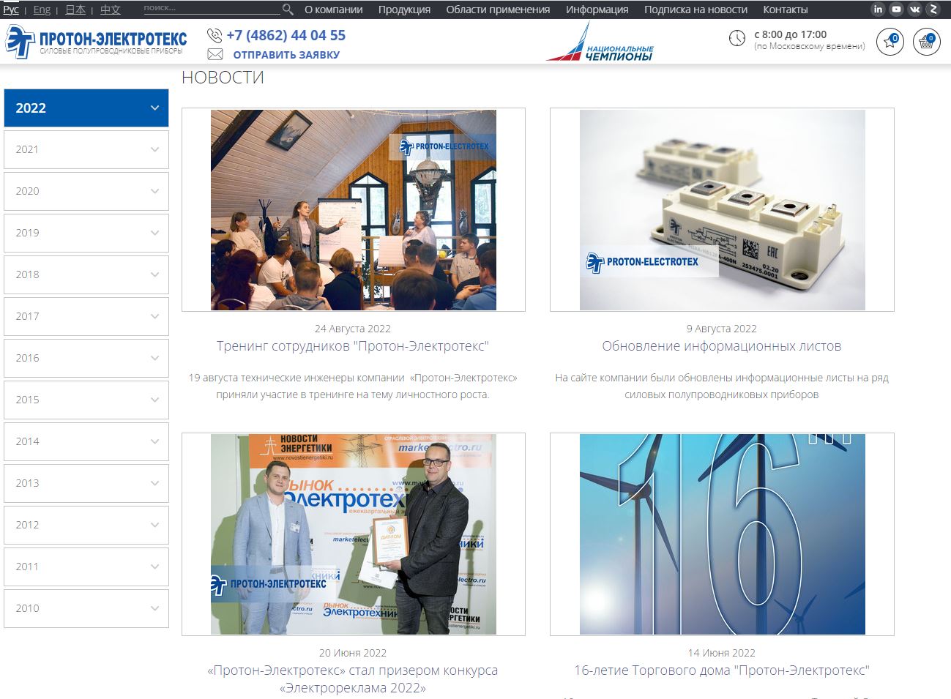Open the shopping basket icon
The width and height of the screenshot is (951, 699).
(926, 42)
